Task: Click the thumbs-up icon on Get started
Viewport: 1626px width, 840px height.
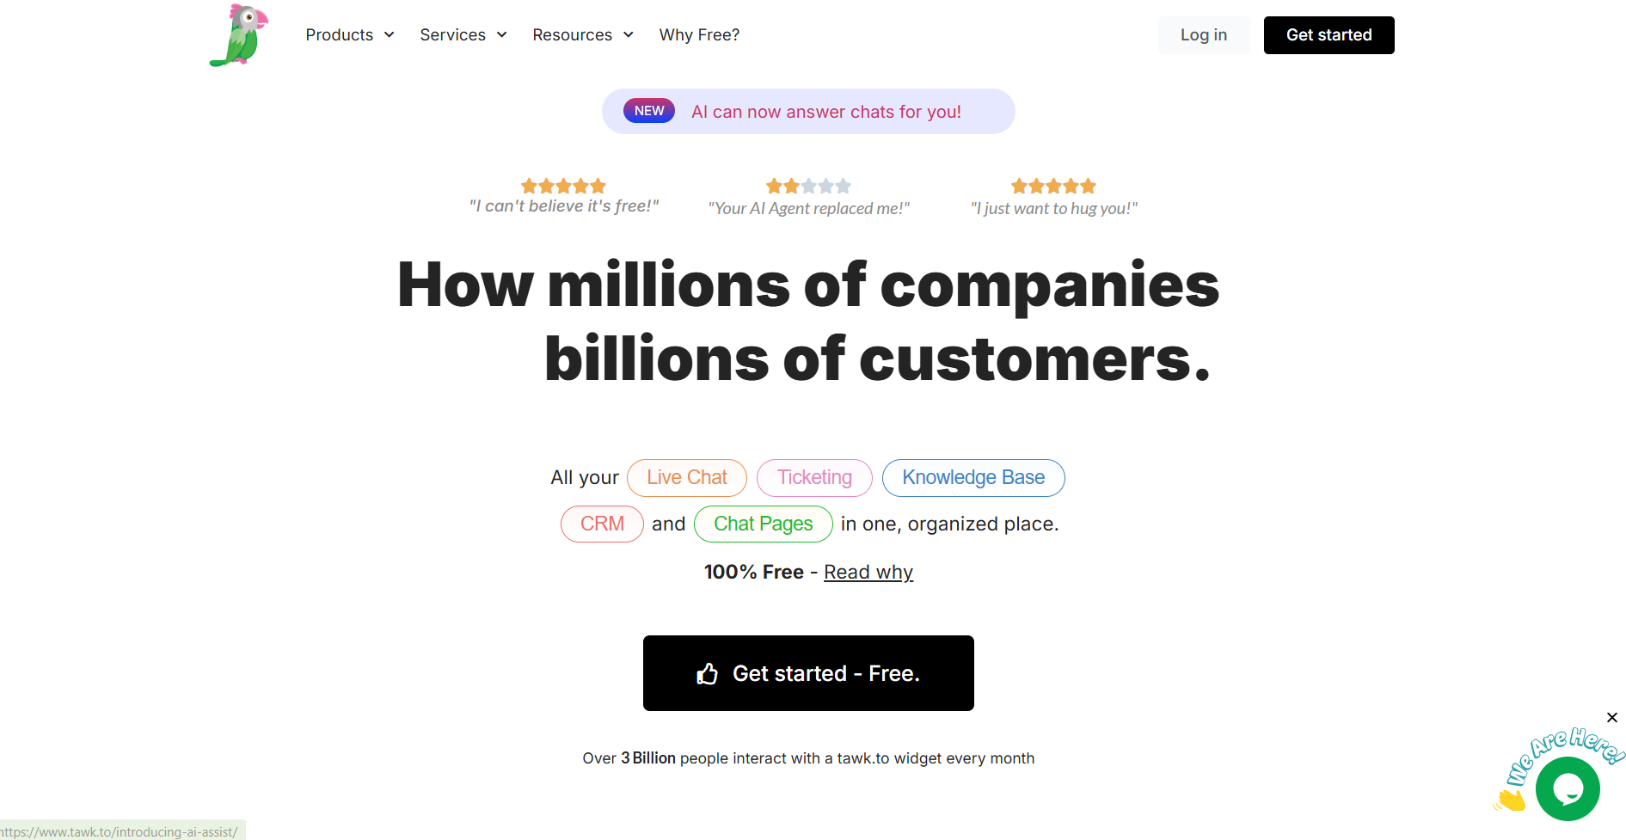Action: pyautogui.click(x=707, y=674)
